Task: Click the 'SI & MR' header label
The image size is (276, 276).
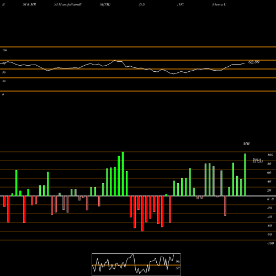Action: coord(29,4)
